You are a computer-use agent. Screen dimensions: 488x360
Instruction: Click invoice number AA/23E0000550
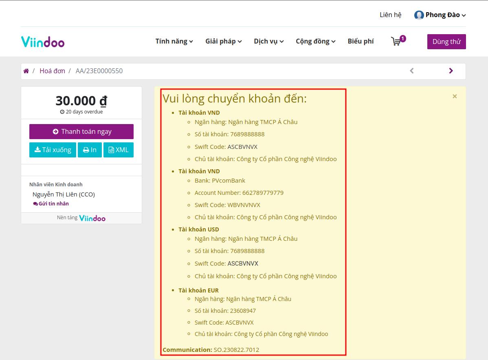(99, 71)
